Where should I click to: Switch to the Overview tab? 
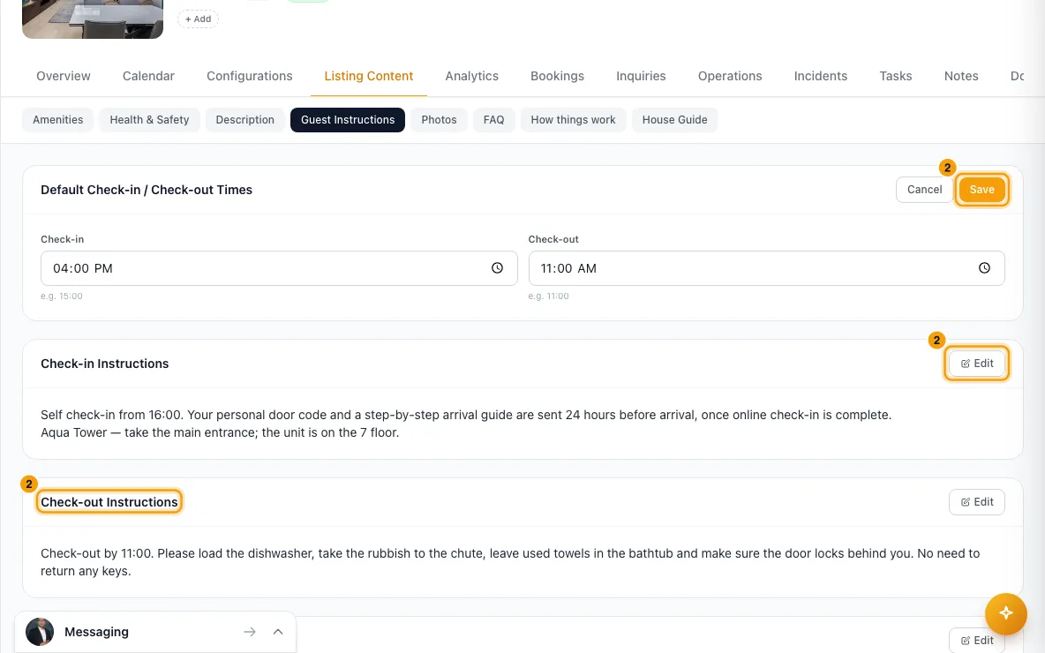pyautogui.click(x=64, y=76)
